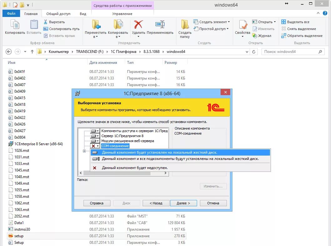331x246 pixels.
Task: Click the Справка button
Action: (x=97, y=203)
